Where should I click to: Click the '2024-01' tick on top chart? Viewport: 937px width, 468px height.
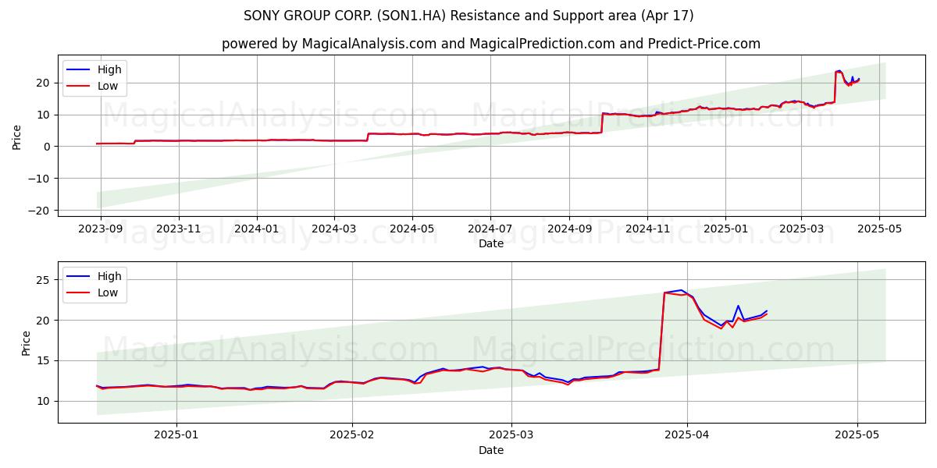tap(257, 229)
